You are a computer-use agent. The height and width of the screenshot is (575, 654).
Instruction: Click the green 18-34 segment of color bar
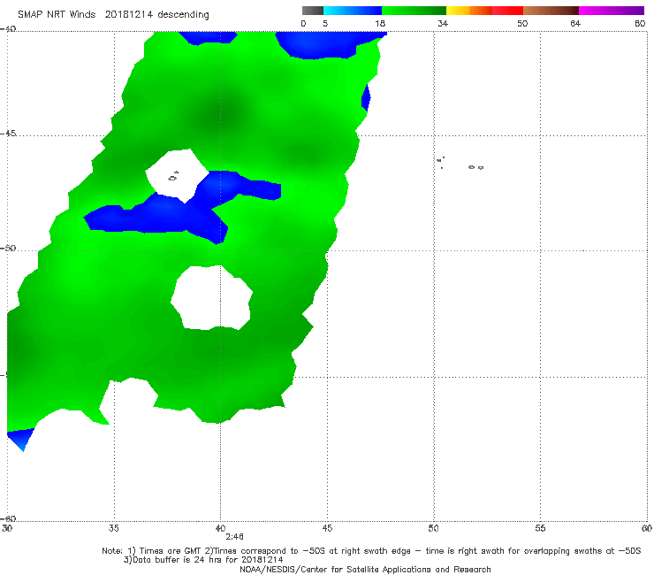414,11
